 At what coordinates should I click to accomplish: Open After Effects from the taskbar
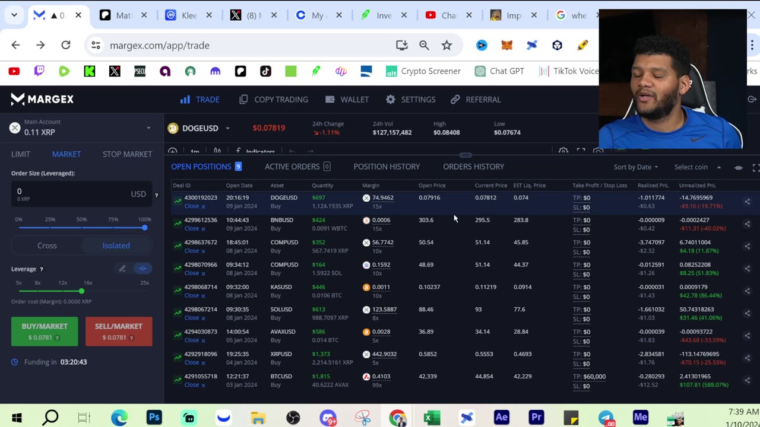tap(502, 418)
